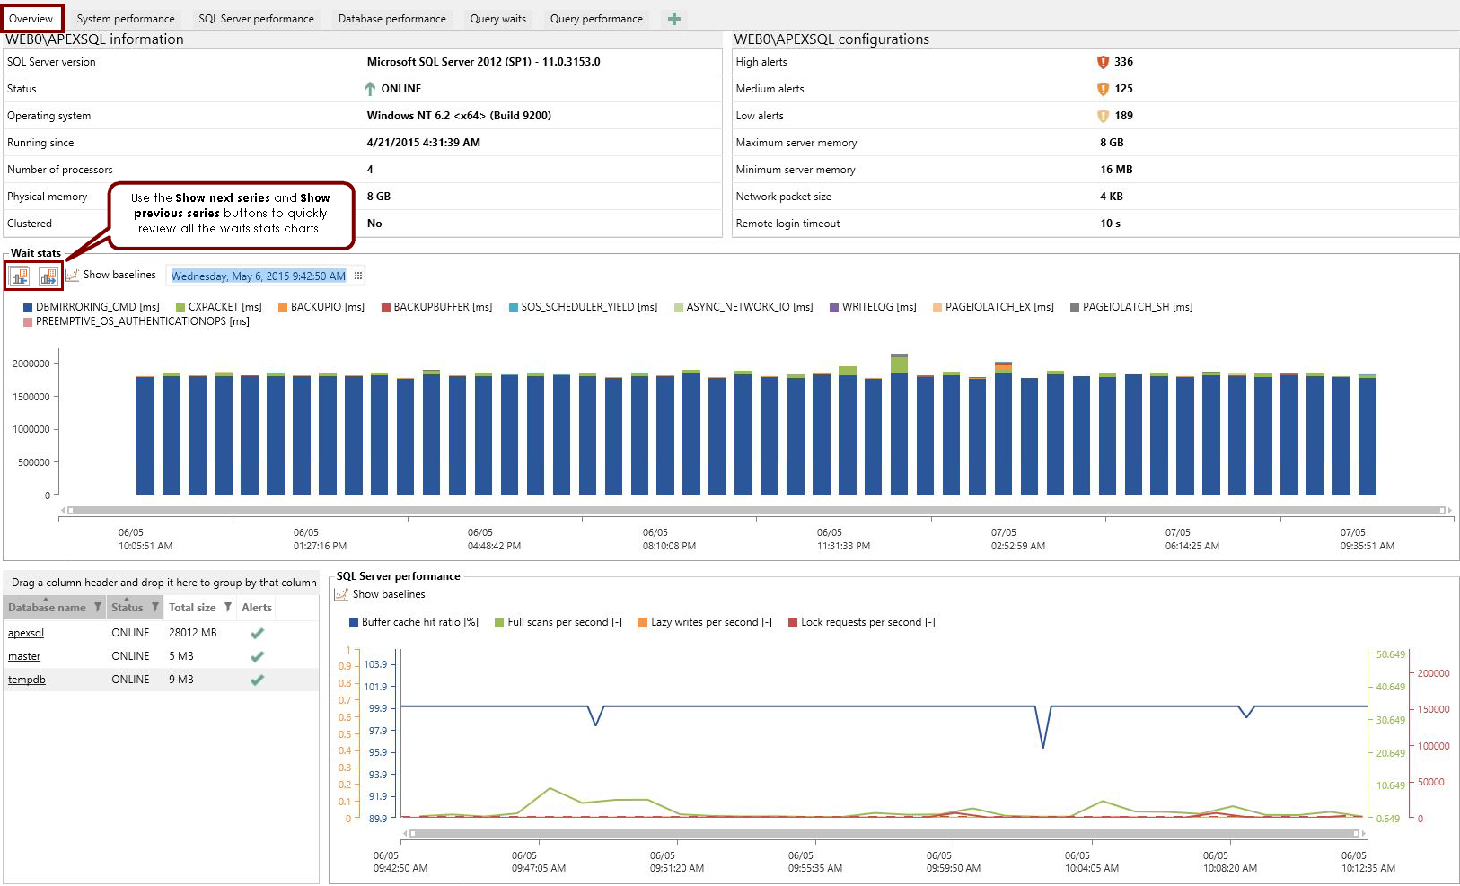Screen dimensions: 1460x886
Task: Click the tempdb alerts checkmark icon
Action: pos(257,680)
